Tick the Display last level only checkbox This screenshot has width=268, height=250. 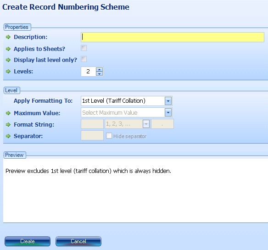pos(84,59)
